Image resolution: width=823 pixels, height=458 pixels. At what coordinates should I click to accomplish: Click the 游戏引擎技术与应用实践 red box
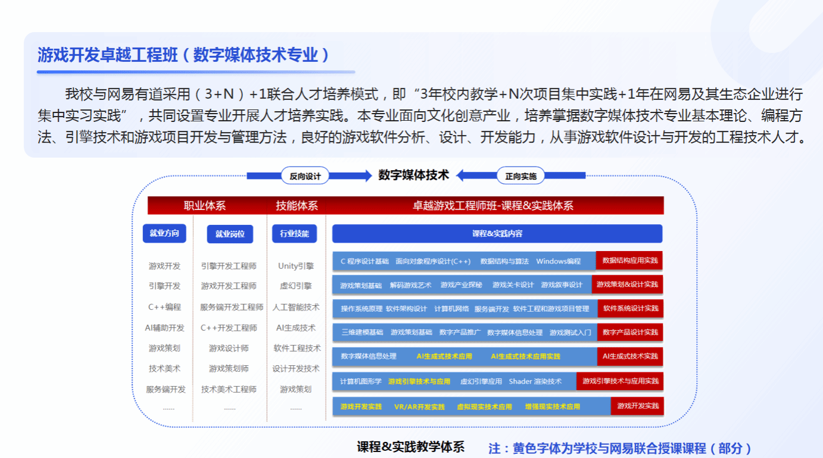pyautogui.click(x=620, y=381)
